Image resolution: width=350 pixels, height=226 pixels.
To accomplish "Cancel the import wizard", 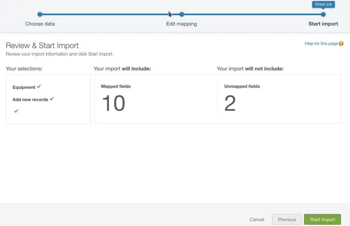I will pos(257,220).
